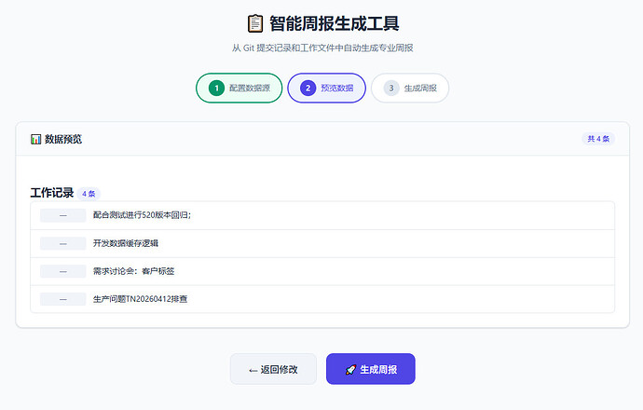This screenshot has width=643, height=410.
Task: Click the dash tag beside 开发数据缓存逻辑
Action: pyautogui.click(x=63, y=243)
